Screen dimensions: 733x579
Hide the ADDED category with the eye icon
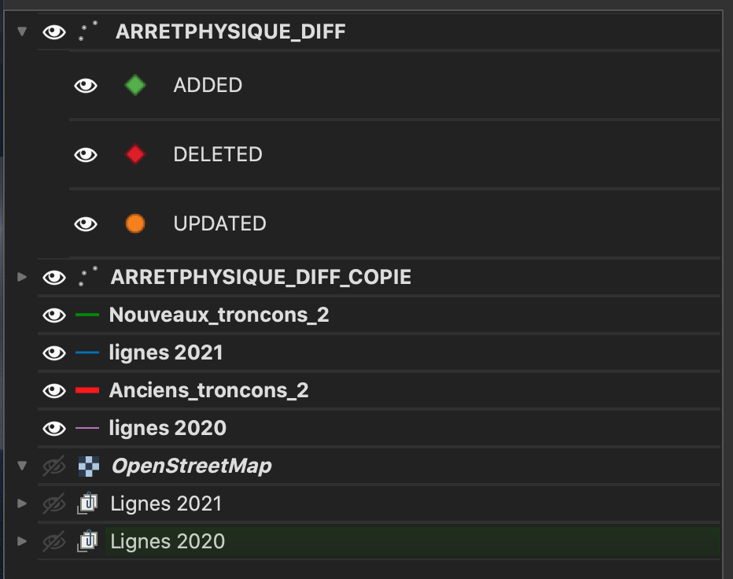pyautogui.click(x=86, y=85)
